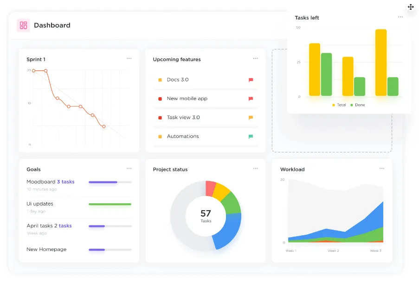419x282 pixels.
Task: Open the Goals widget options menu
Action: (x=129, y=169)
